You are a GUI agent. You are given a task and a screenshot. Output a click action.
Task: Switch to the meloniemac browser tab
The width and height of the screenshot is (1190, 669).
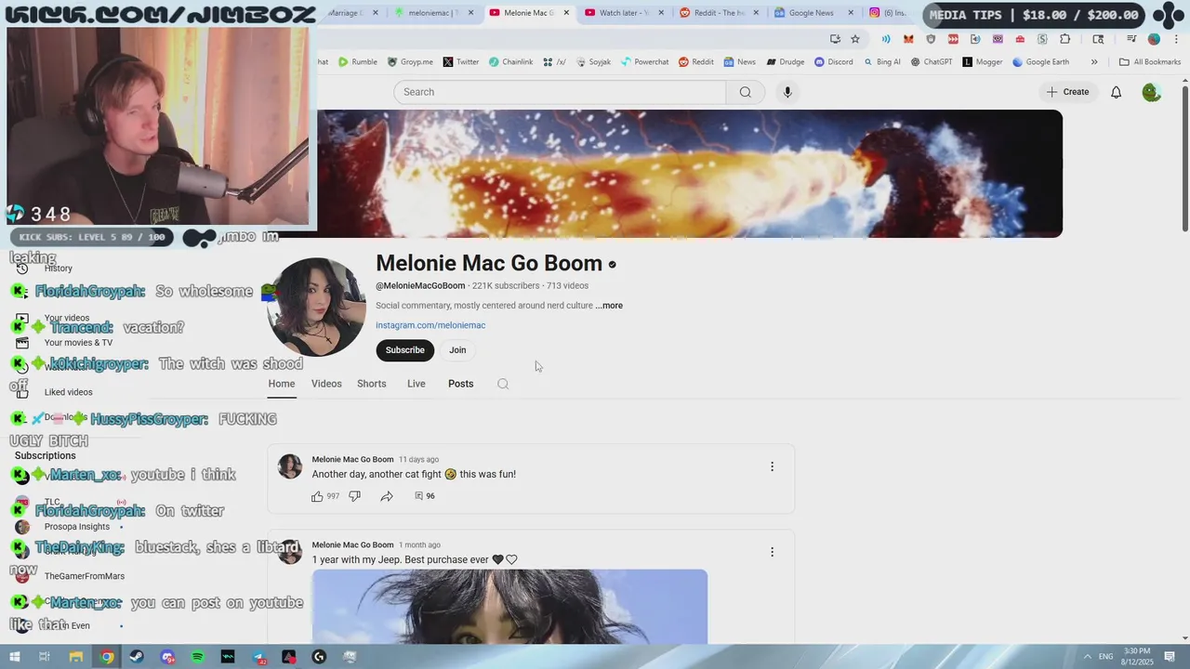coord(433,13)
